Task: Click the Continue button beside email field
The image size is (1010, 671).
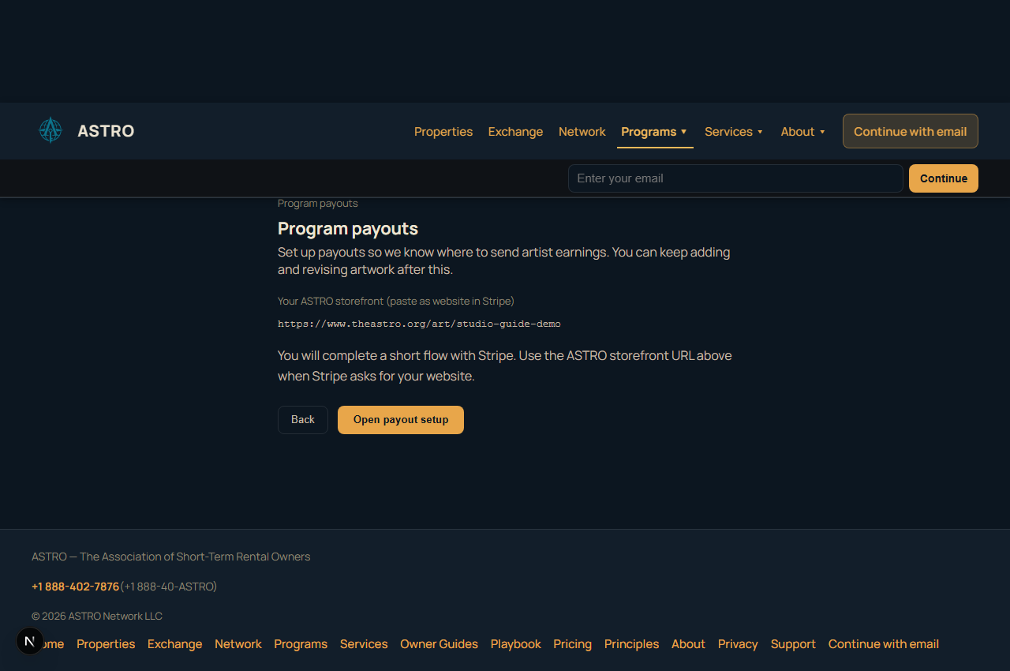Action: pyautogui.click(x=944, y=178)
